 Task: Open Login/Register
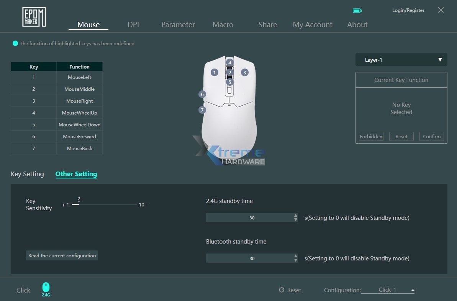tap(408, 10)
